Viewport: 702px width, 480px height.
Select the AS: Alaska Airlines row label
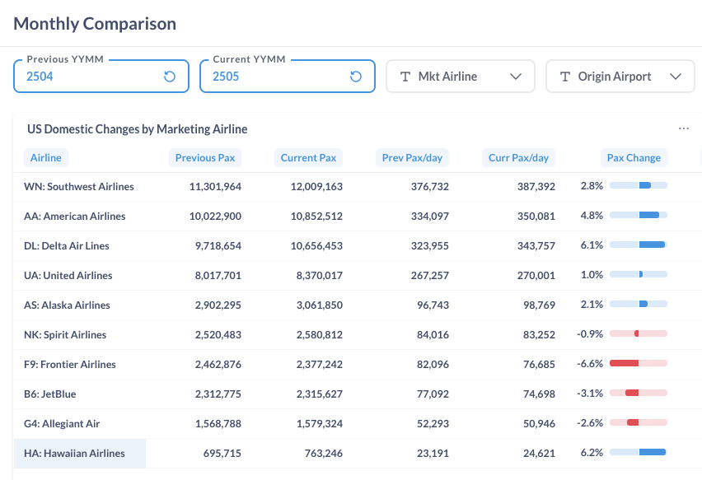(67, 305)
